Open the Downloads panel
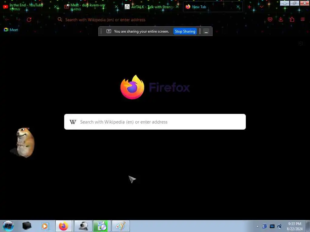310x232 pixels. [281, 19]
